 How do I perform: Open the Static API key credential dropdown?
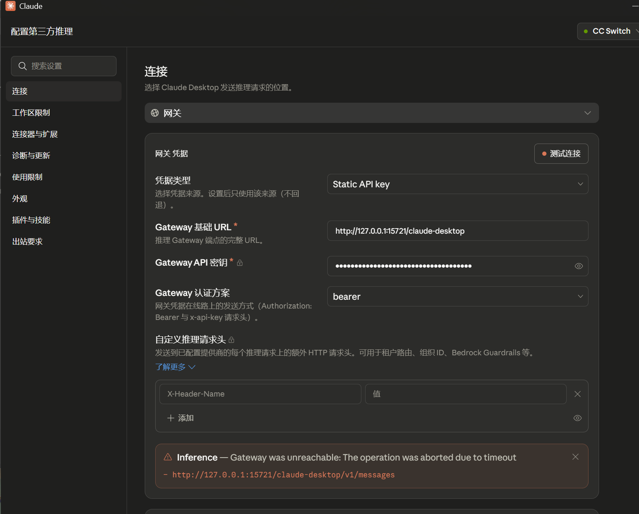tap(458, 184)
